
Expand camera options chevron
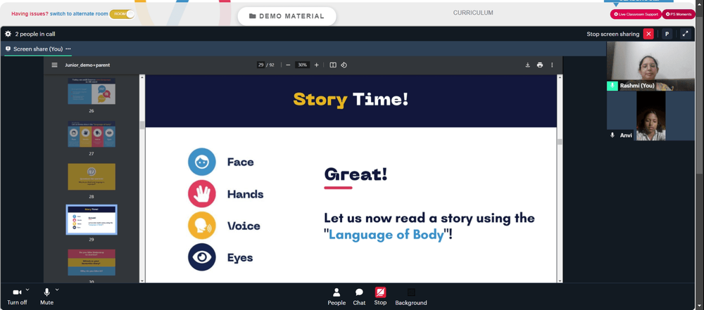point(27,290)
